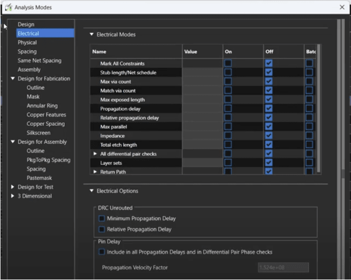
Task: Select the Electrical category
Action: click(x=45, y=33)
